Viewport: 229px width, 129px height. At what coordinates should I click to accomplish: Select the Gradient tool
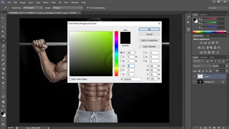click(3, 69)
